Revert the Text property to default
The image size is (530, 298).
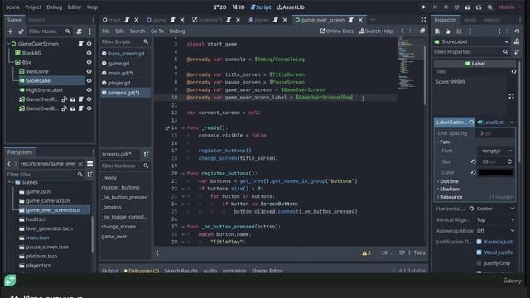point(513,72)
